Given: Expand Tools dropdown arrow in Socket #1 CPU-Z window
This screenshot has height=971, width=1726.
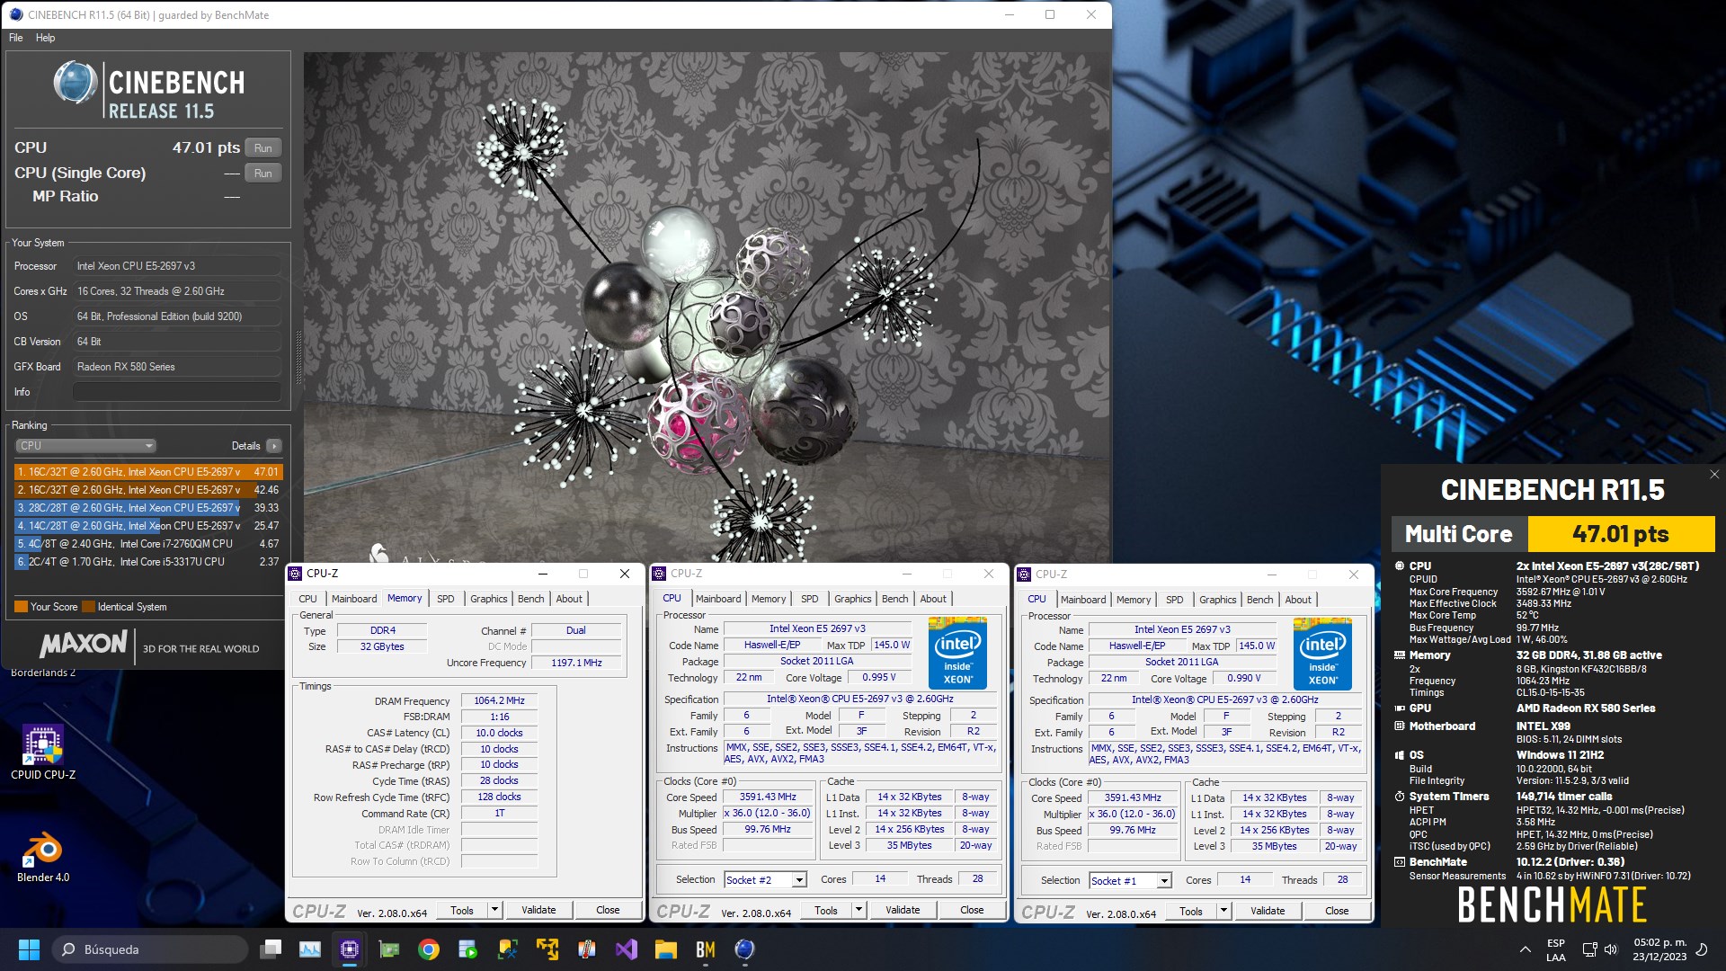Looking at the screenshot, I should pyautogui.click(x=1223, y=911).
